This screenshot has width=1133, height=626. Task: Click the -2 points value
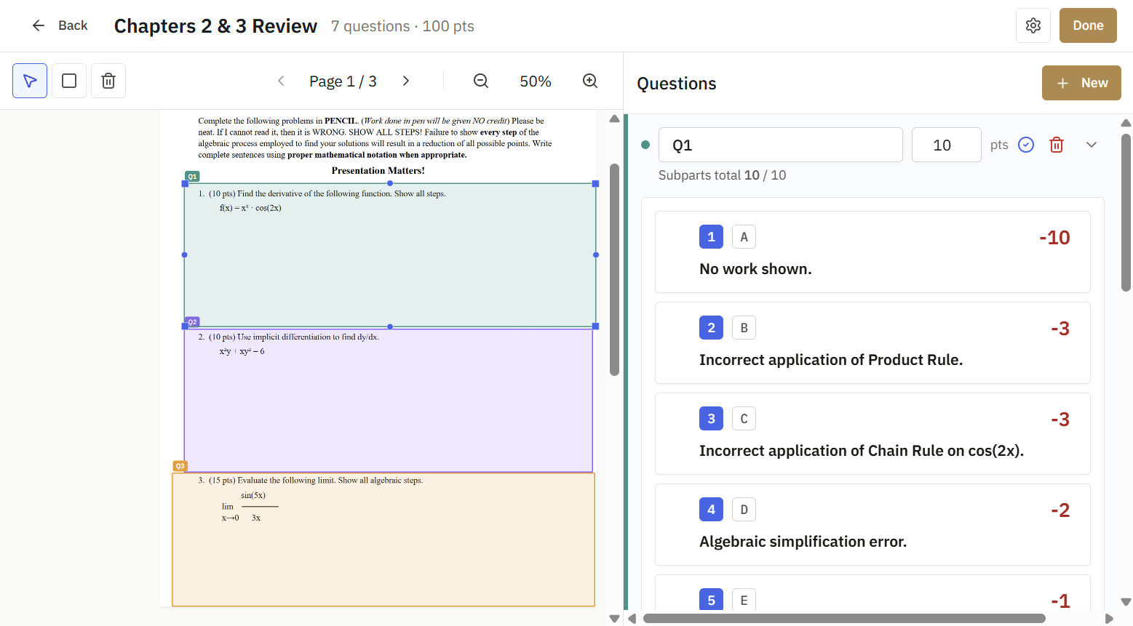point(1060,510)
